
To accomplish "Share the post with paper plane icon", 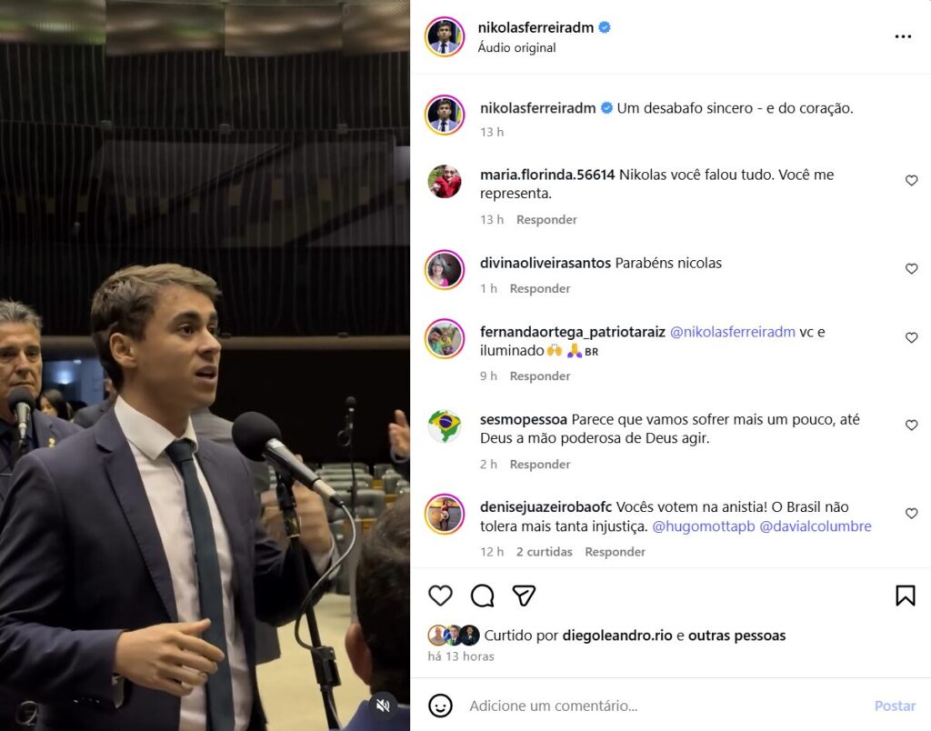I will (x=524, y=596).
